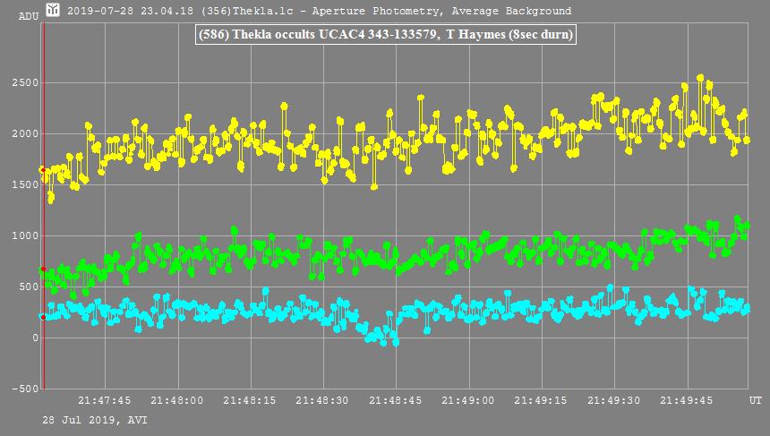Click the red marker dot on cyan curve
This screenshot has height=436, width=770.
(43, 317)
